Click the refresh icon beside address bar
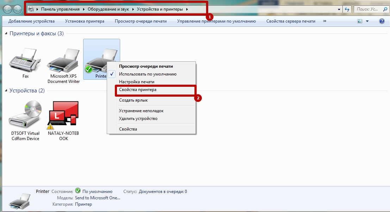390x212 pixels. (x=347, y=9)
